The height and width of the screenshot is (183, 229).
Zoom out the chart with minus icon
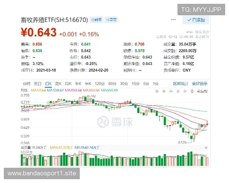(x=171, y=91)
